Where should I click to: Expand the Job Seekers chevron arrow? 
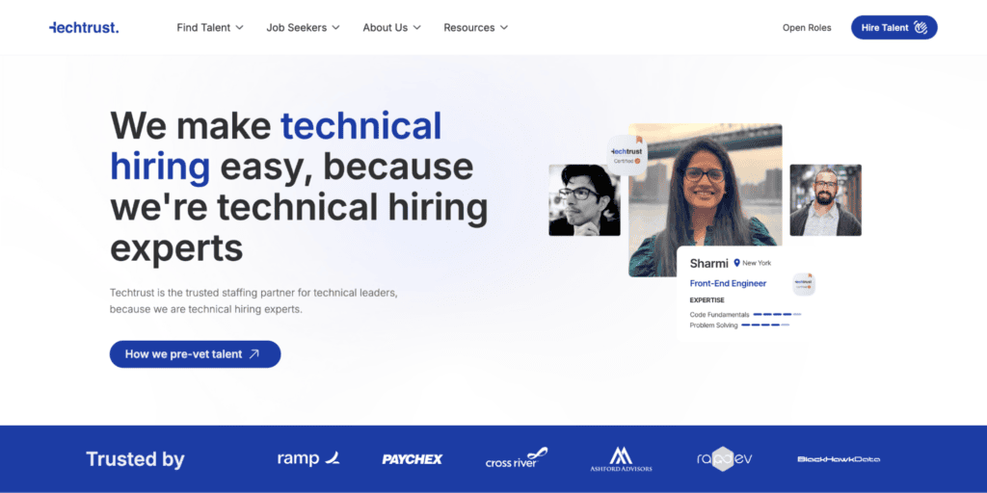pyautogui.click(x=335, y=28)
